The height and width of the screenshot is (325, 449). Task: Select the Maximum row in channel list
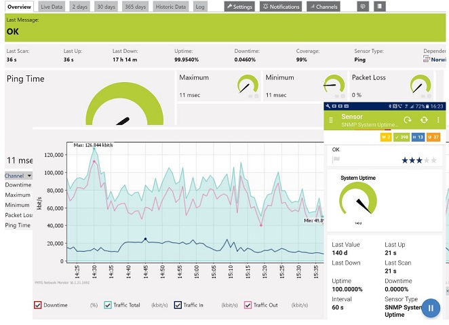[x=18, y=195]
